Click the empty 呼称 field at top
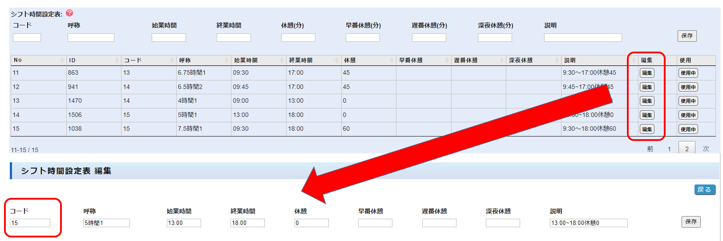The width and height of the screenshot is (723, 241). tap(91, 38)
